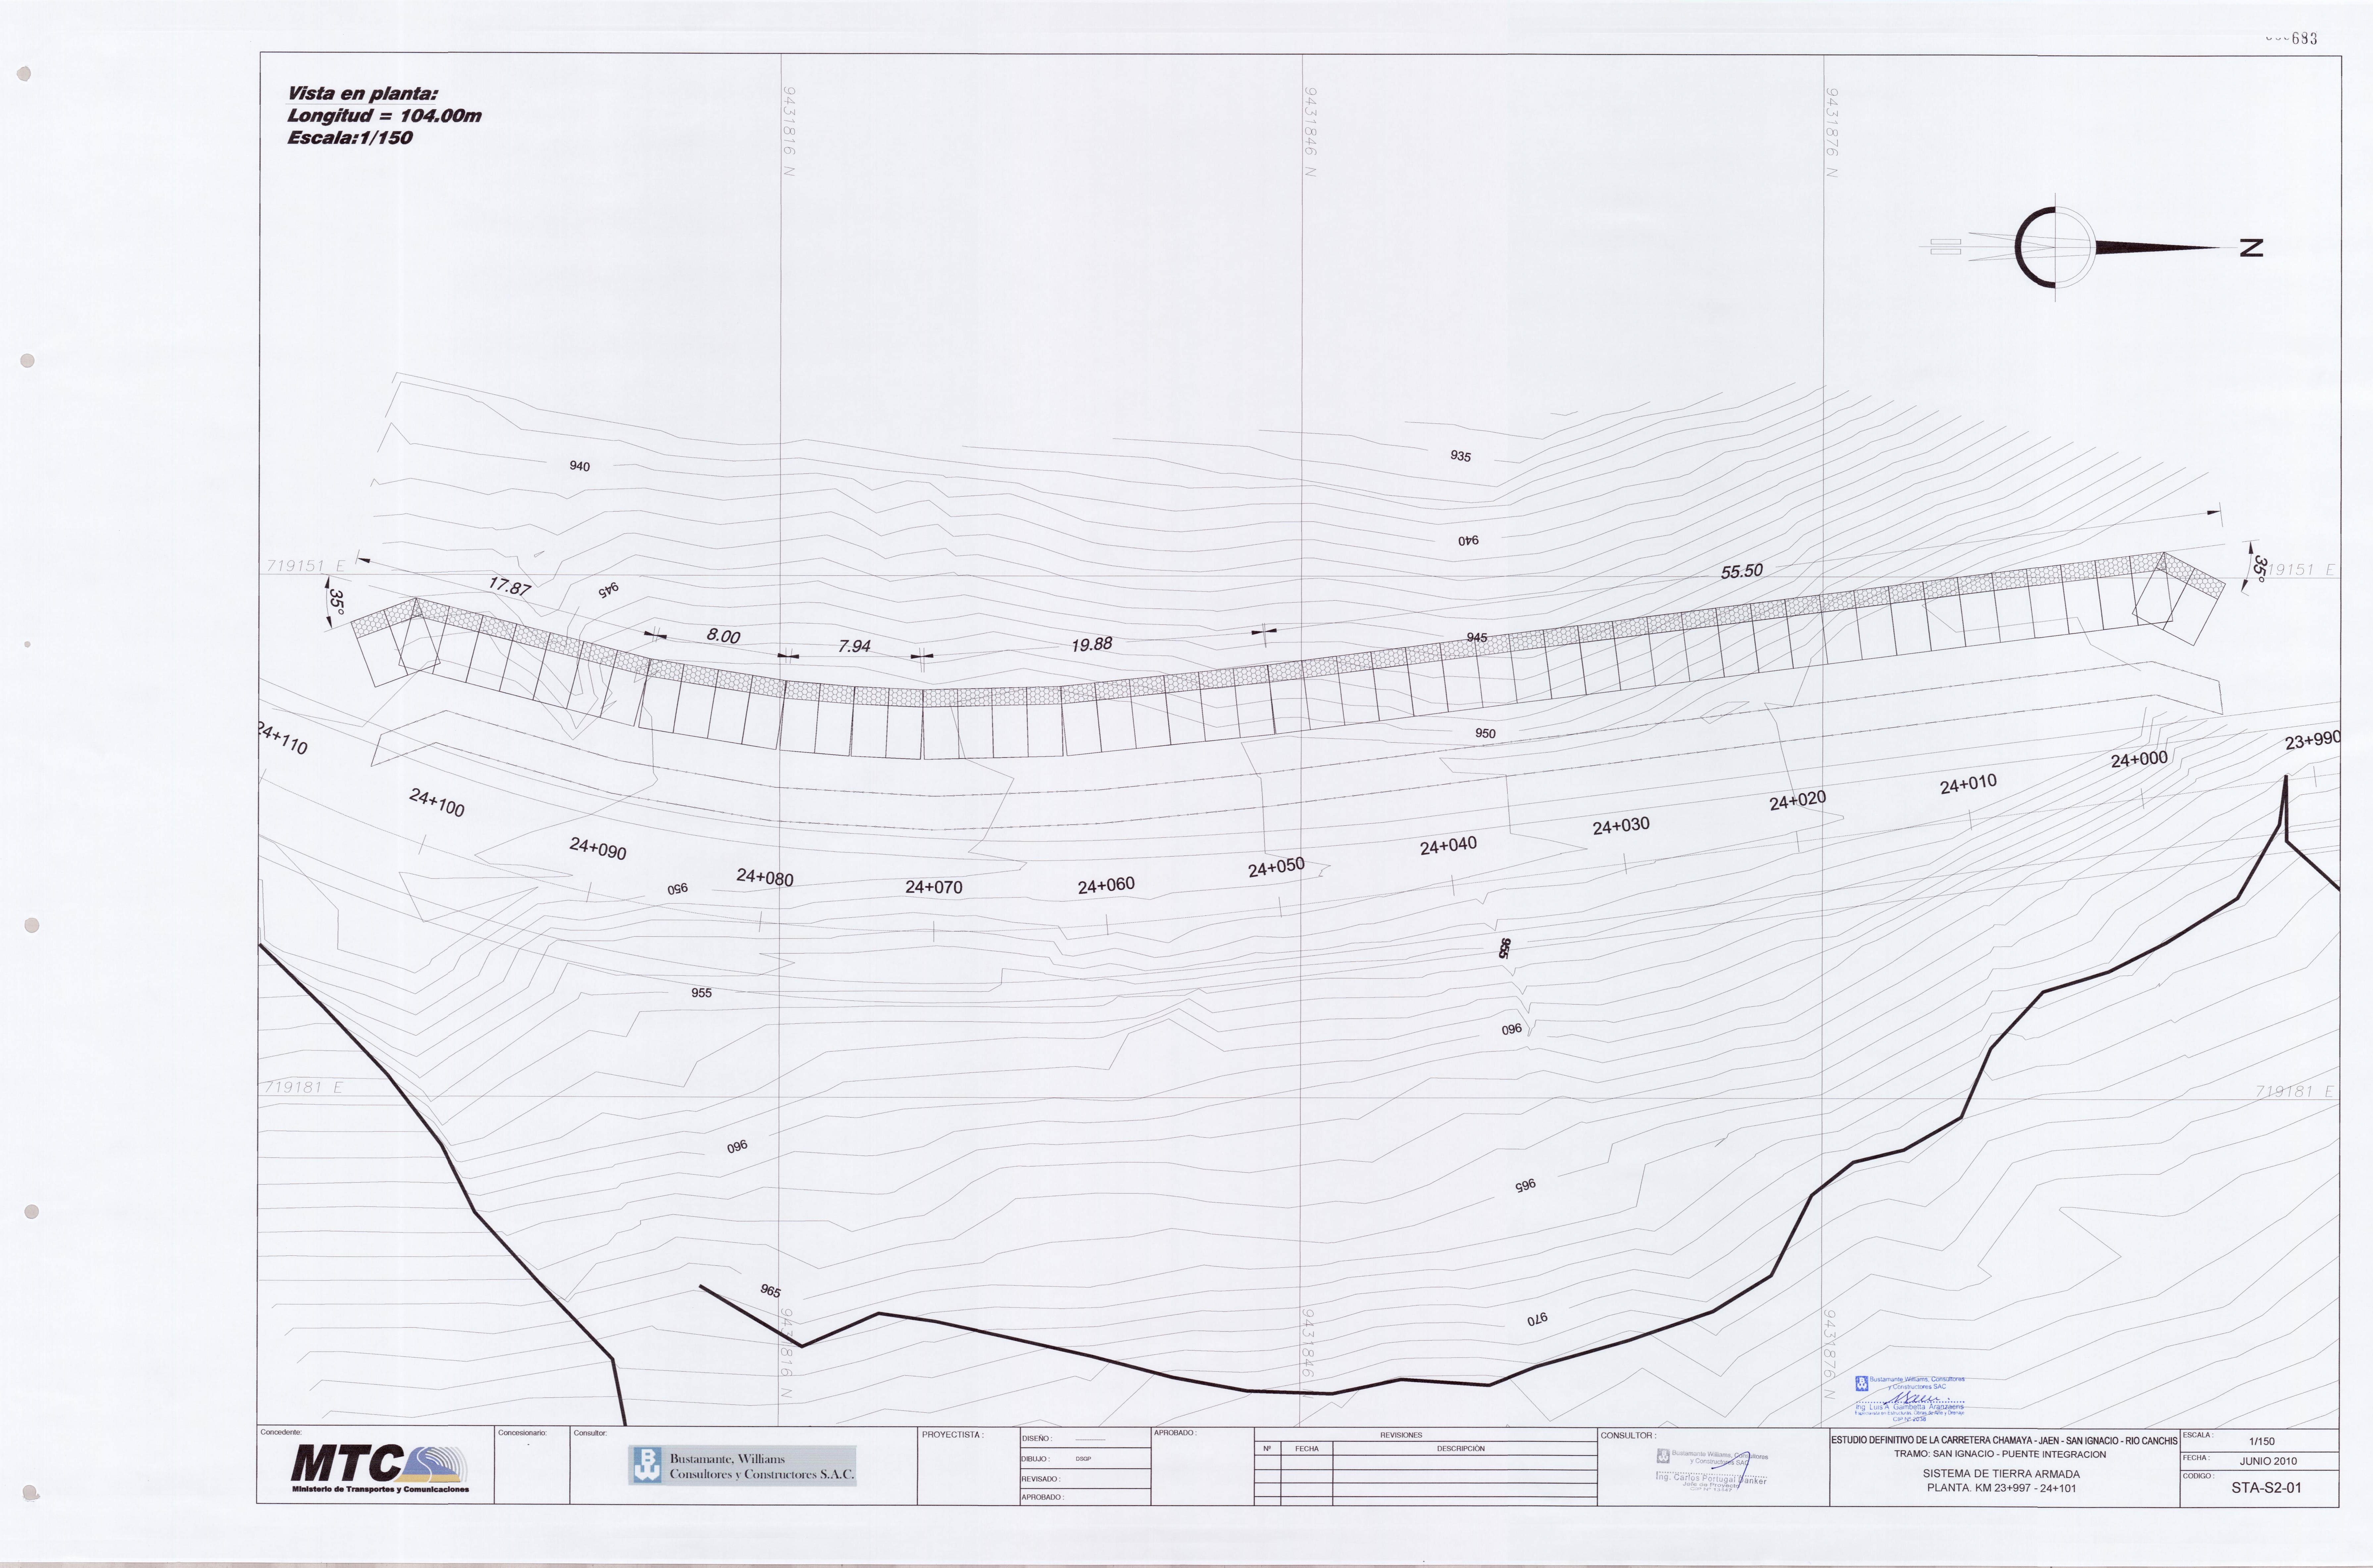Viewport: 2373px width, 1568px height.
Task: Click 'PLANTA. KM 23+997 - 24+101' text
Action: click(x=2002, y=1488)
